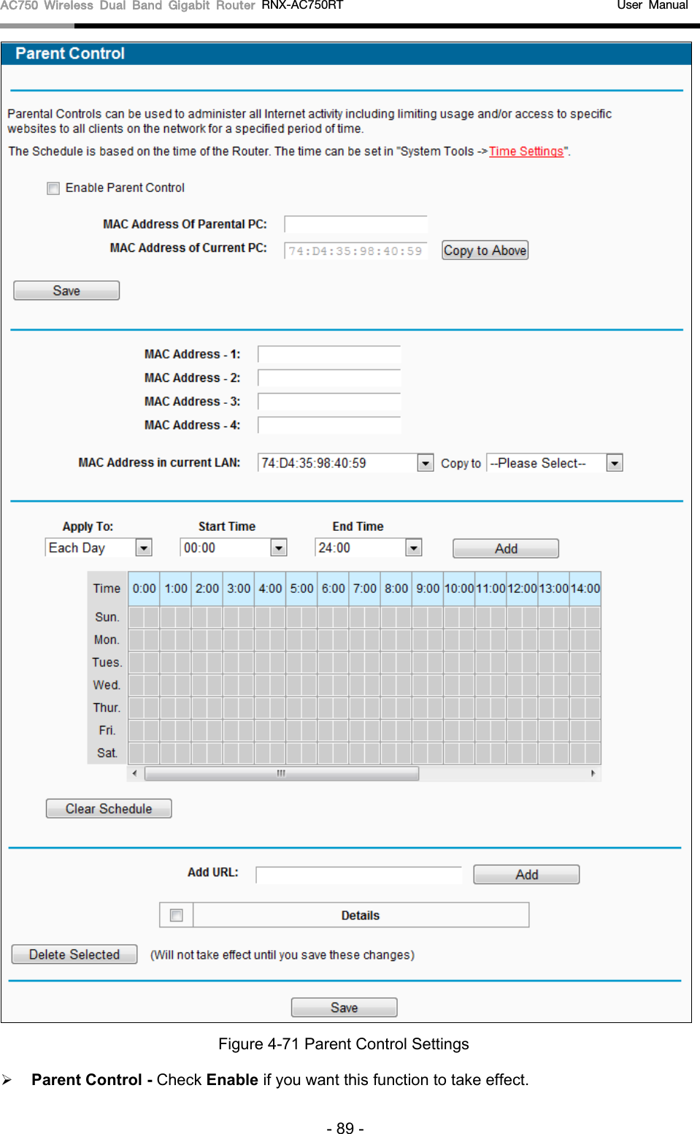This screenshot has height=1134, width=700.
Task: Click Add button next to Add URL
Action: click(526, 875)
